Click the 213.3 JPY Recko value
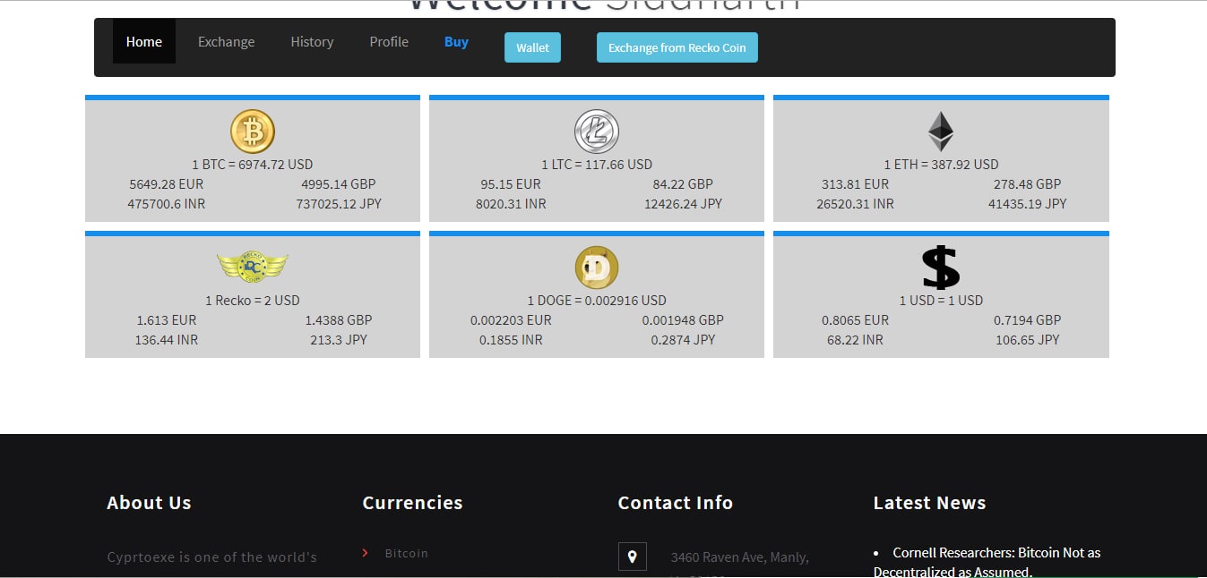 click(x=339, y=340)
